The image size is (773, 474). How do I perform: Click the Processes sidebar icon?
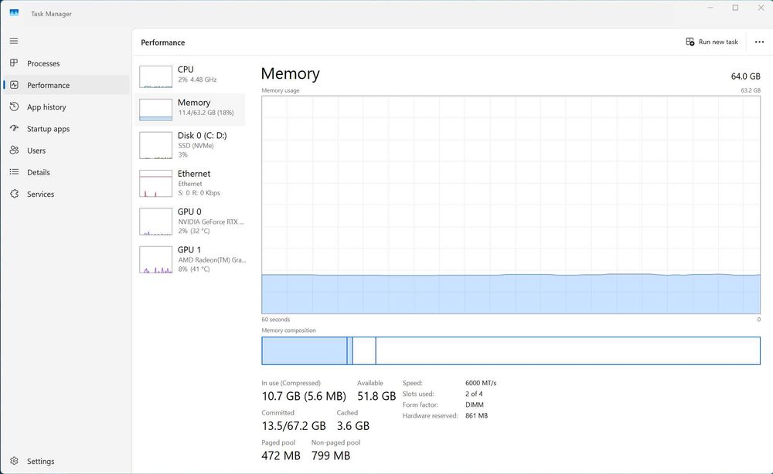[14, 63]
